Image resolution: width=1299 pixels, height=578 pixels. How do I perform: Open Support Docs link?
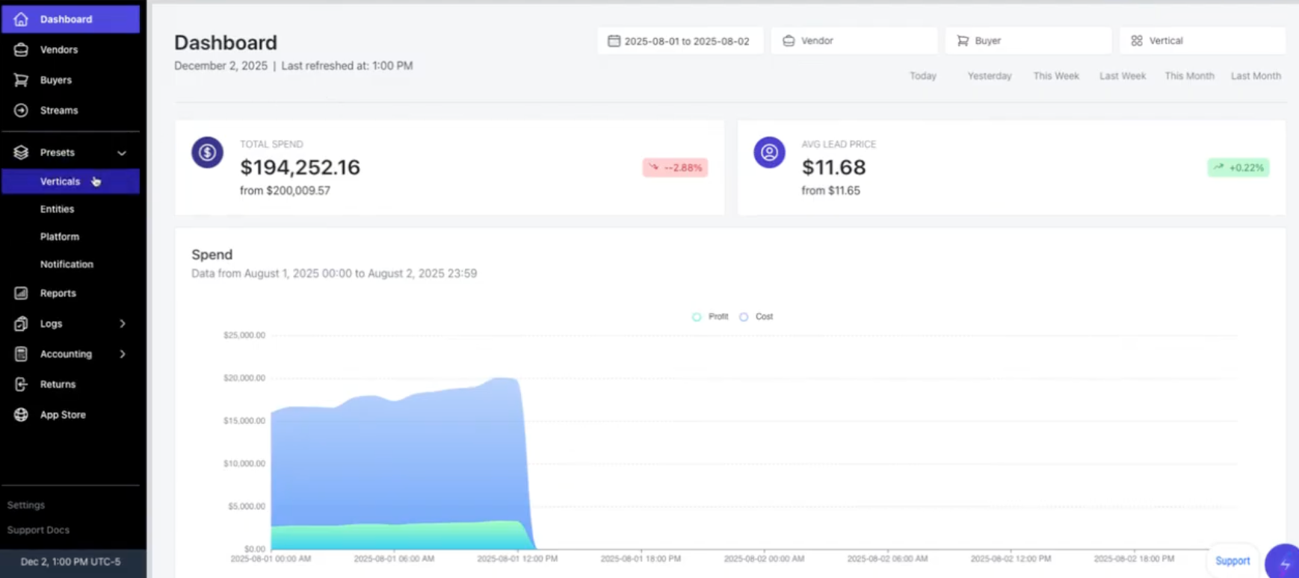[x=38, y=530]
